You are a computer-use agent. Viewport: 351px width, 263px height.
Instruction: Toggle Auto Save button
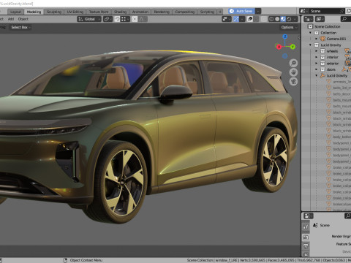point(241,11)
